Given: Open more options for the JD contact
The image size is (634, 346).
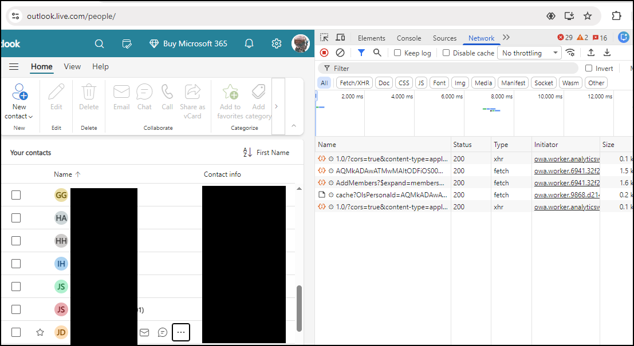Looking at the screenshot, I should tap(181, 332).
